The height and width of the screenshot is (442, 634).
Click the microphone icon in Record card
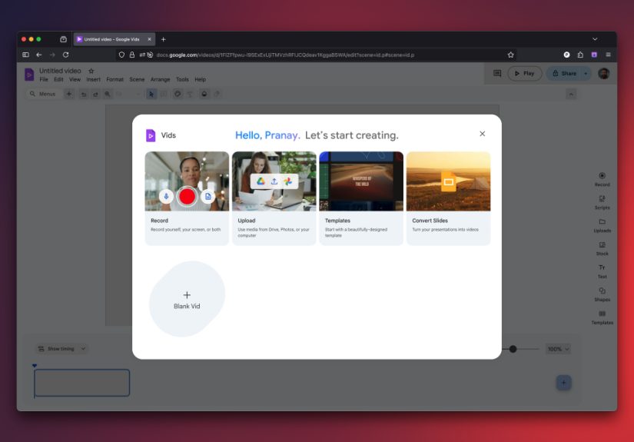click(x=166, y=197)
